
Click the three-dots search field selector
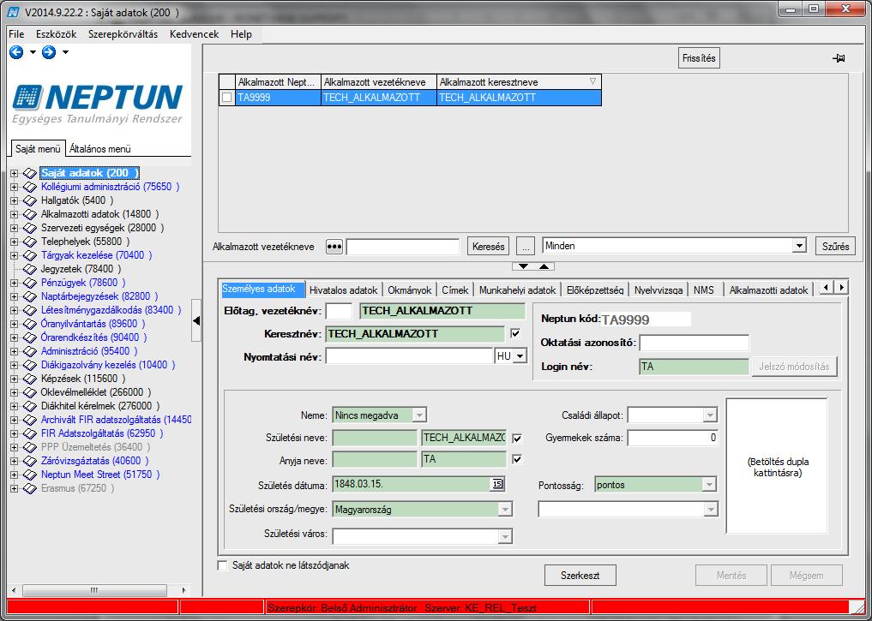click(334, 246)
